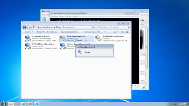Click the fourth taskbar application icon
Viewport: 189px width, 106px height.
pyautogui.click(x=30, y=104)
